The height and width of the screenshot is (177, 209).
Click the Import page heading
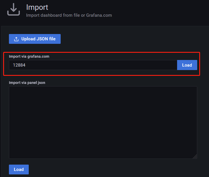pyautogui.click(x=37, y=7)
